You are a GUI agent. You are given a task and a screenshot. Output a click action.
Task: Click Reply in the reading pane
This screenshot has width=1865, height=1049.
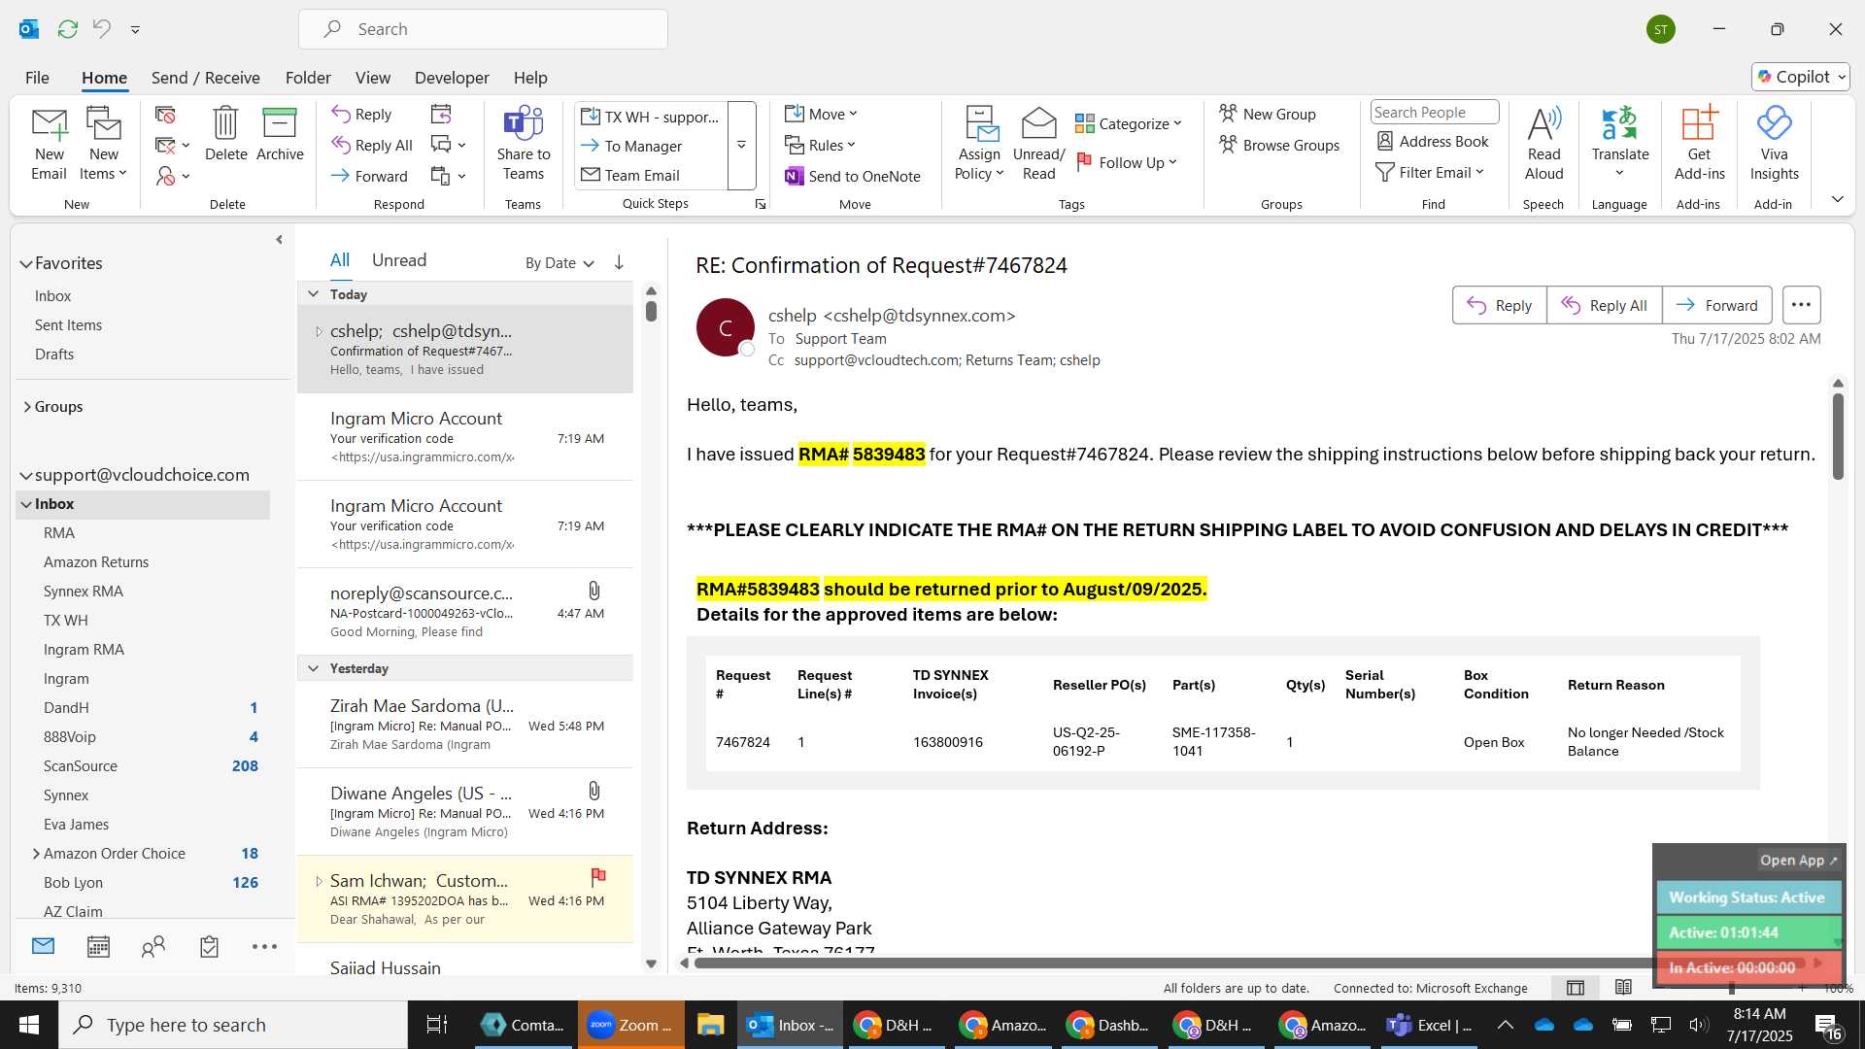(x=1499, y=305)
